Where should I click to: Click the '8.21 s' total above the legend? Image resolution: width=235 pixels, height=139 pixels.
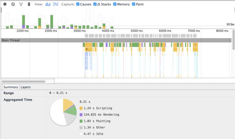pos(85,102)
